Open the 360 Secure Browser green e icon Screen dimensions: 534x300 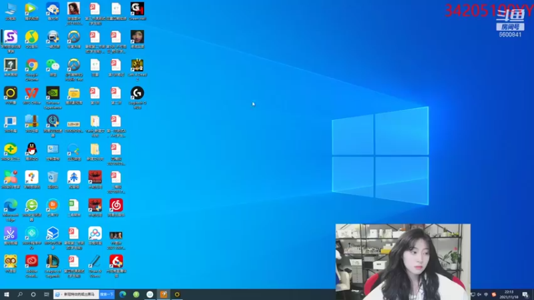[x=31, y=210]
